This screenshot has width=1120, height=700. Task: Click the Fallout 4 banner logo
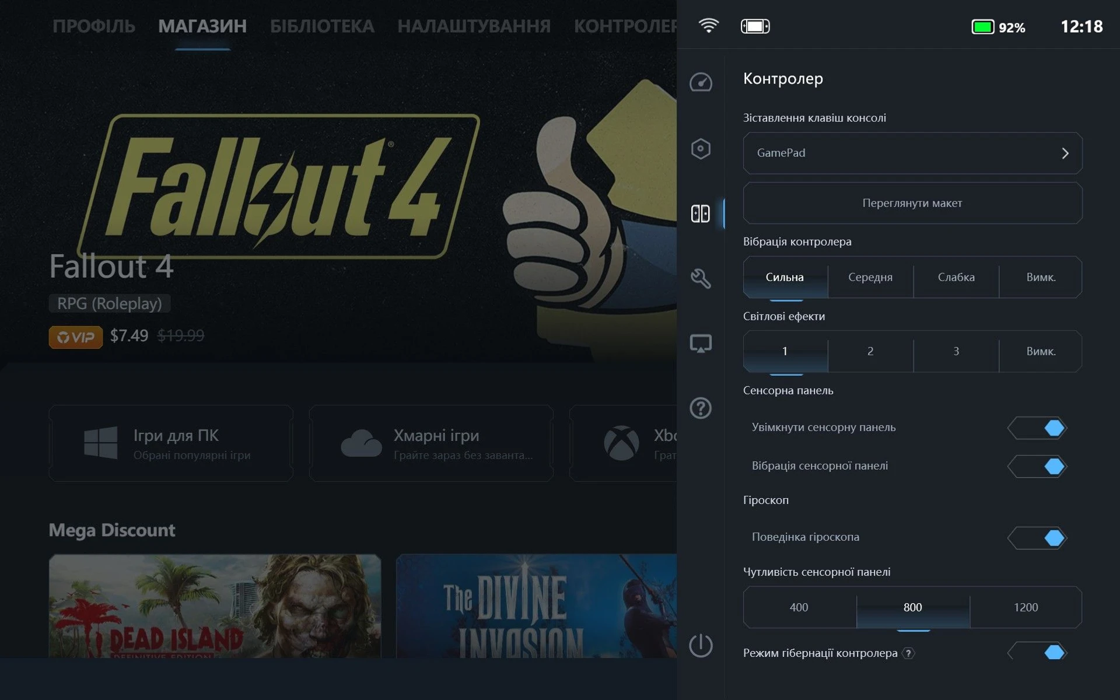[x=278, y=187]
